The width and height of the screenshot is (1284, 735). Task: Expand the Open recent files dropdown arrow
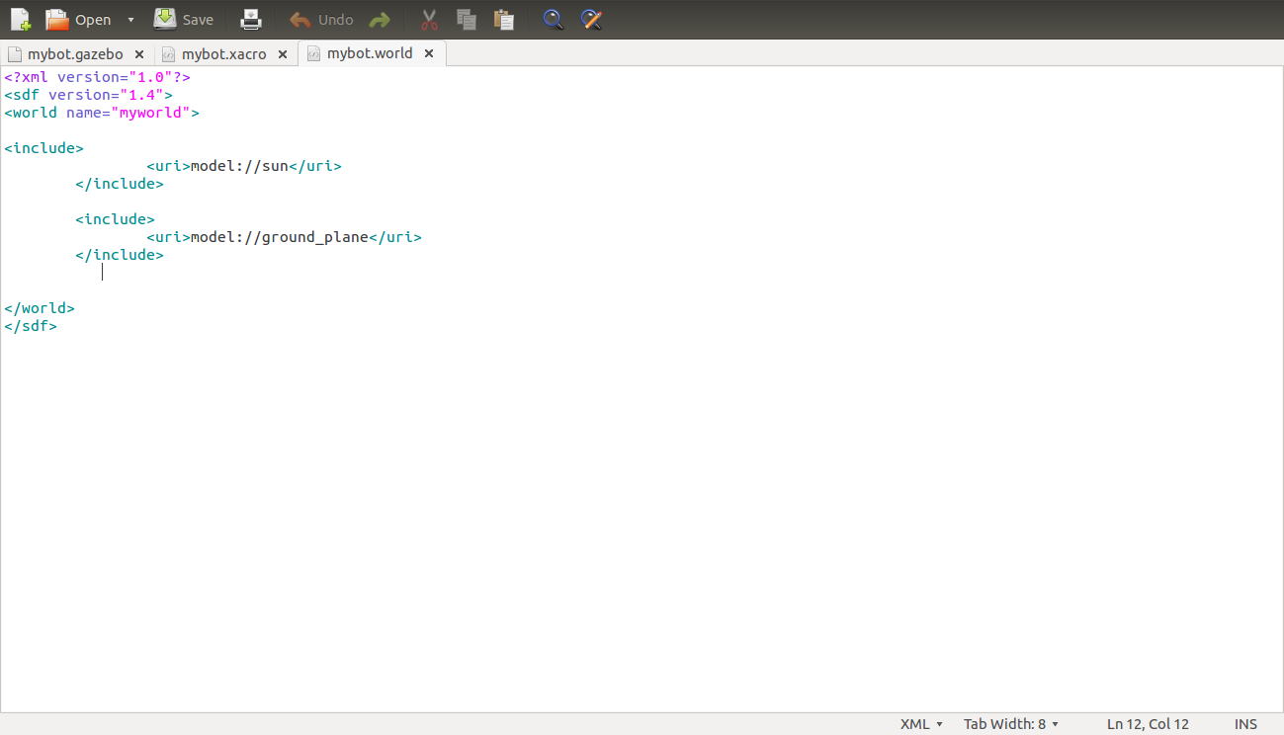130,20
